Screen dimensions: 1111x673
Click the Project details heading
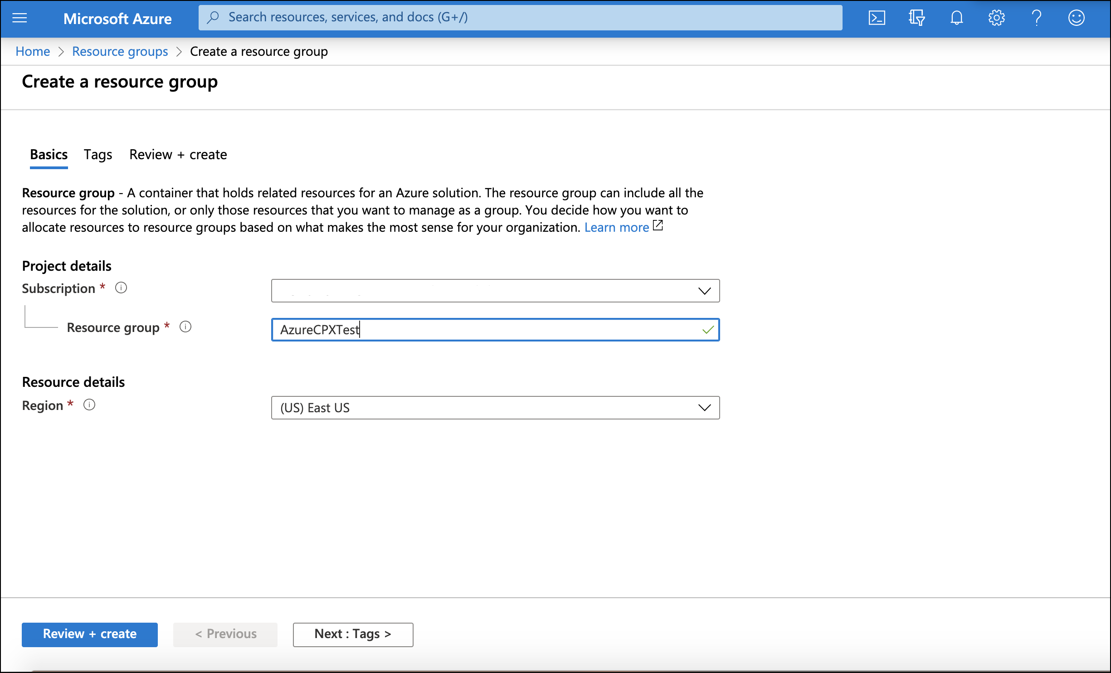click(x=67, y=266)
